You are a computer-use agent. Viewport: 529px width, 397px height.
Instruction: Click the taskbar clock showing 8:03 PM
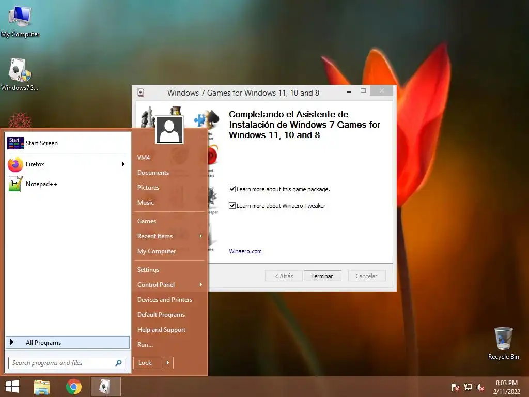point(506,387)
